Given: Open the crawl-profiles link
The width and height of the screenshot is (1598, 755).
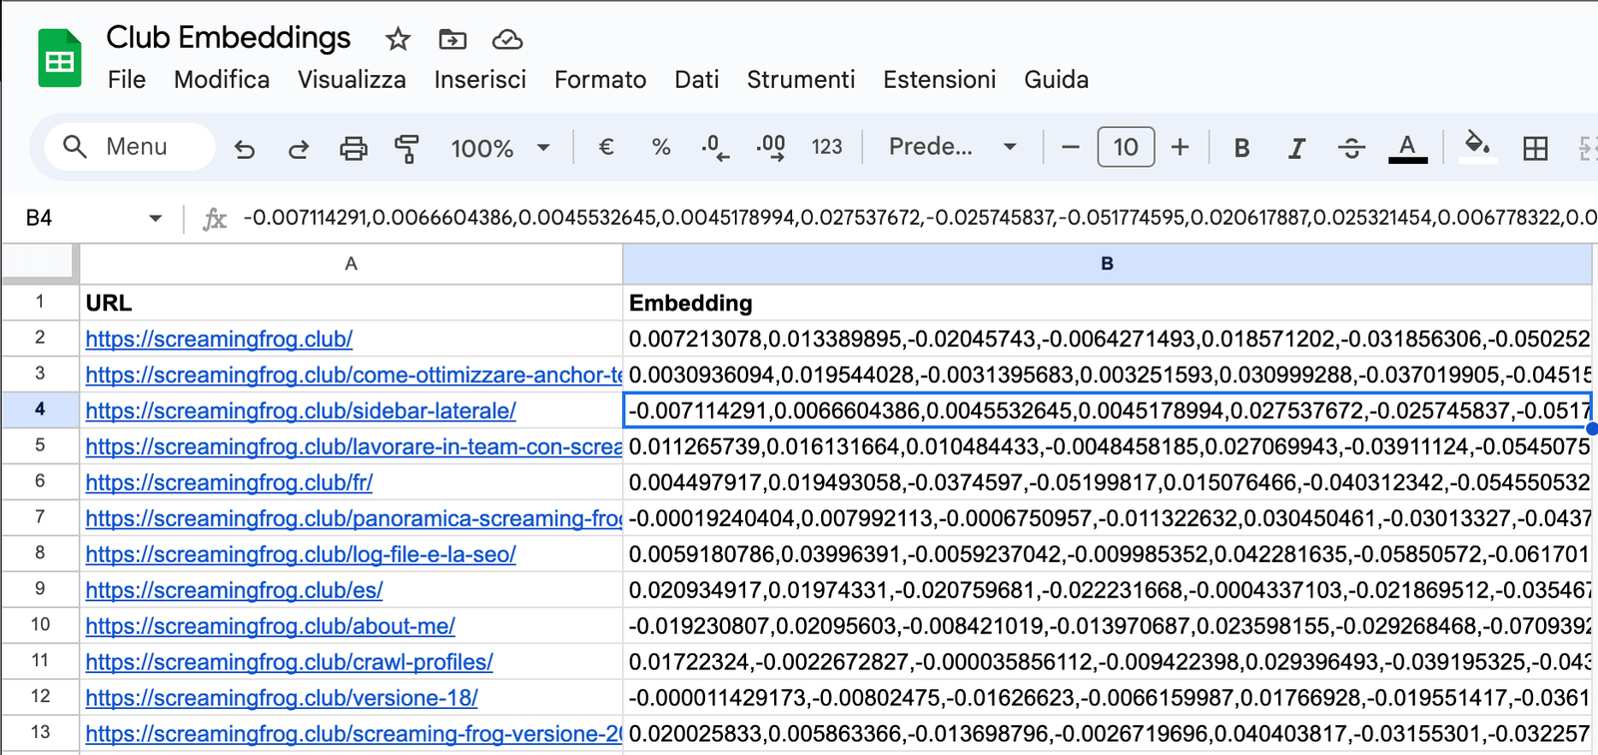Looking at the screenshot, I should click(x=289, y=662).
